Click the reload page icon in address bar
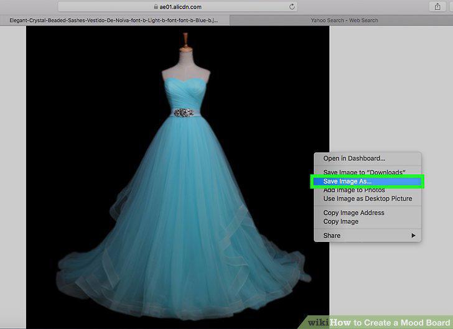This screenshot has height=329, width=453. tap(292, 7)
